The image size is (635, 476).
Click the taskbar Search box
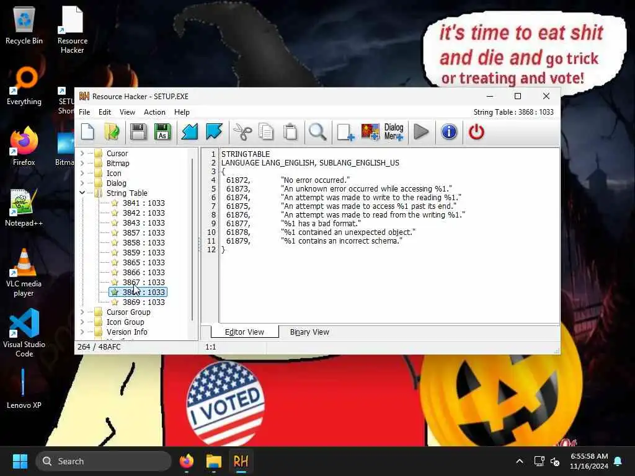pos(104,461)
